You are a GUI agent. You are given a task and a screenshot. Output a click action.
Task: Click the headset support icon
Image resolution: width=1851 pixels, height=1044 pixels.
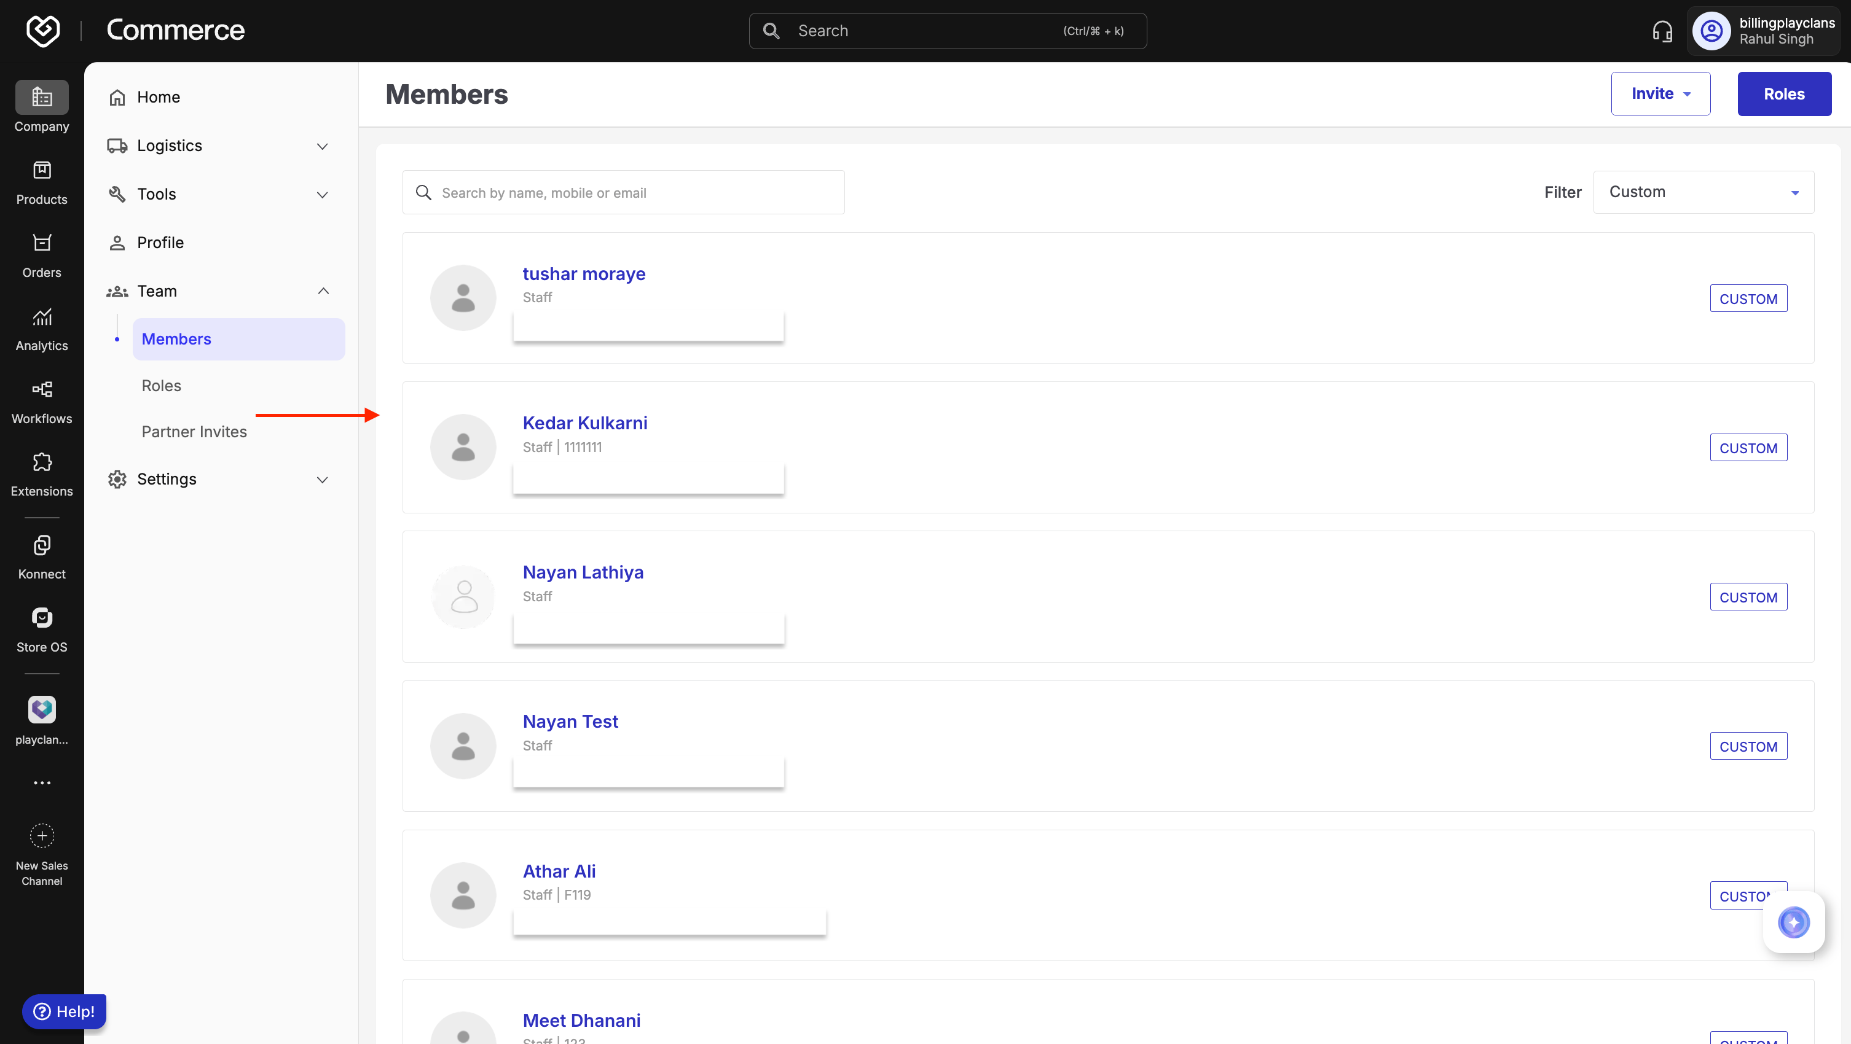(x=1662, y=31)
